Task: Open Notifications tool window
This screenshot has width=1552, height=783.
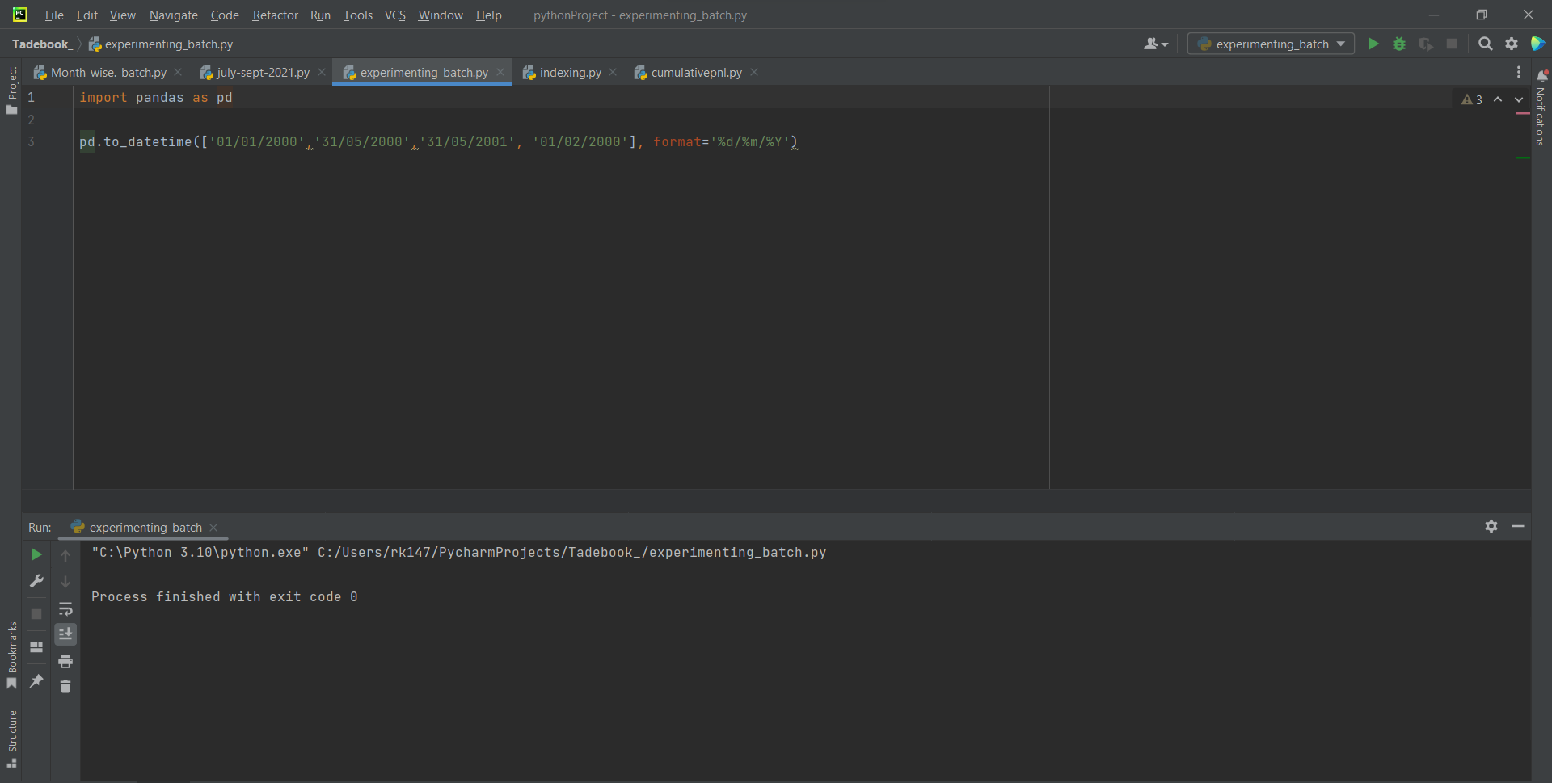Action: (x=1541, y=109)
